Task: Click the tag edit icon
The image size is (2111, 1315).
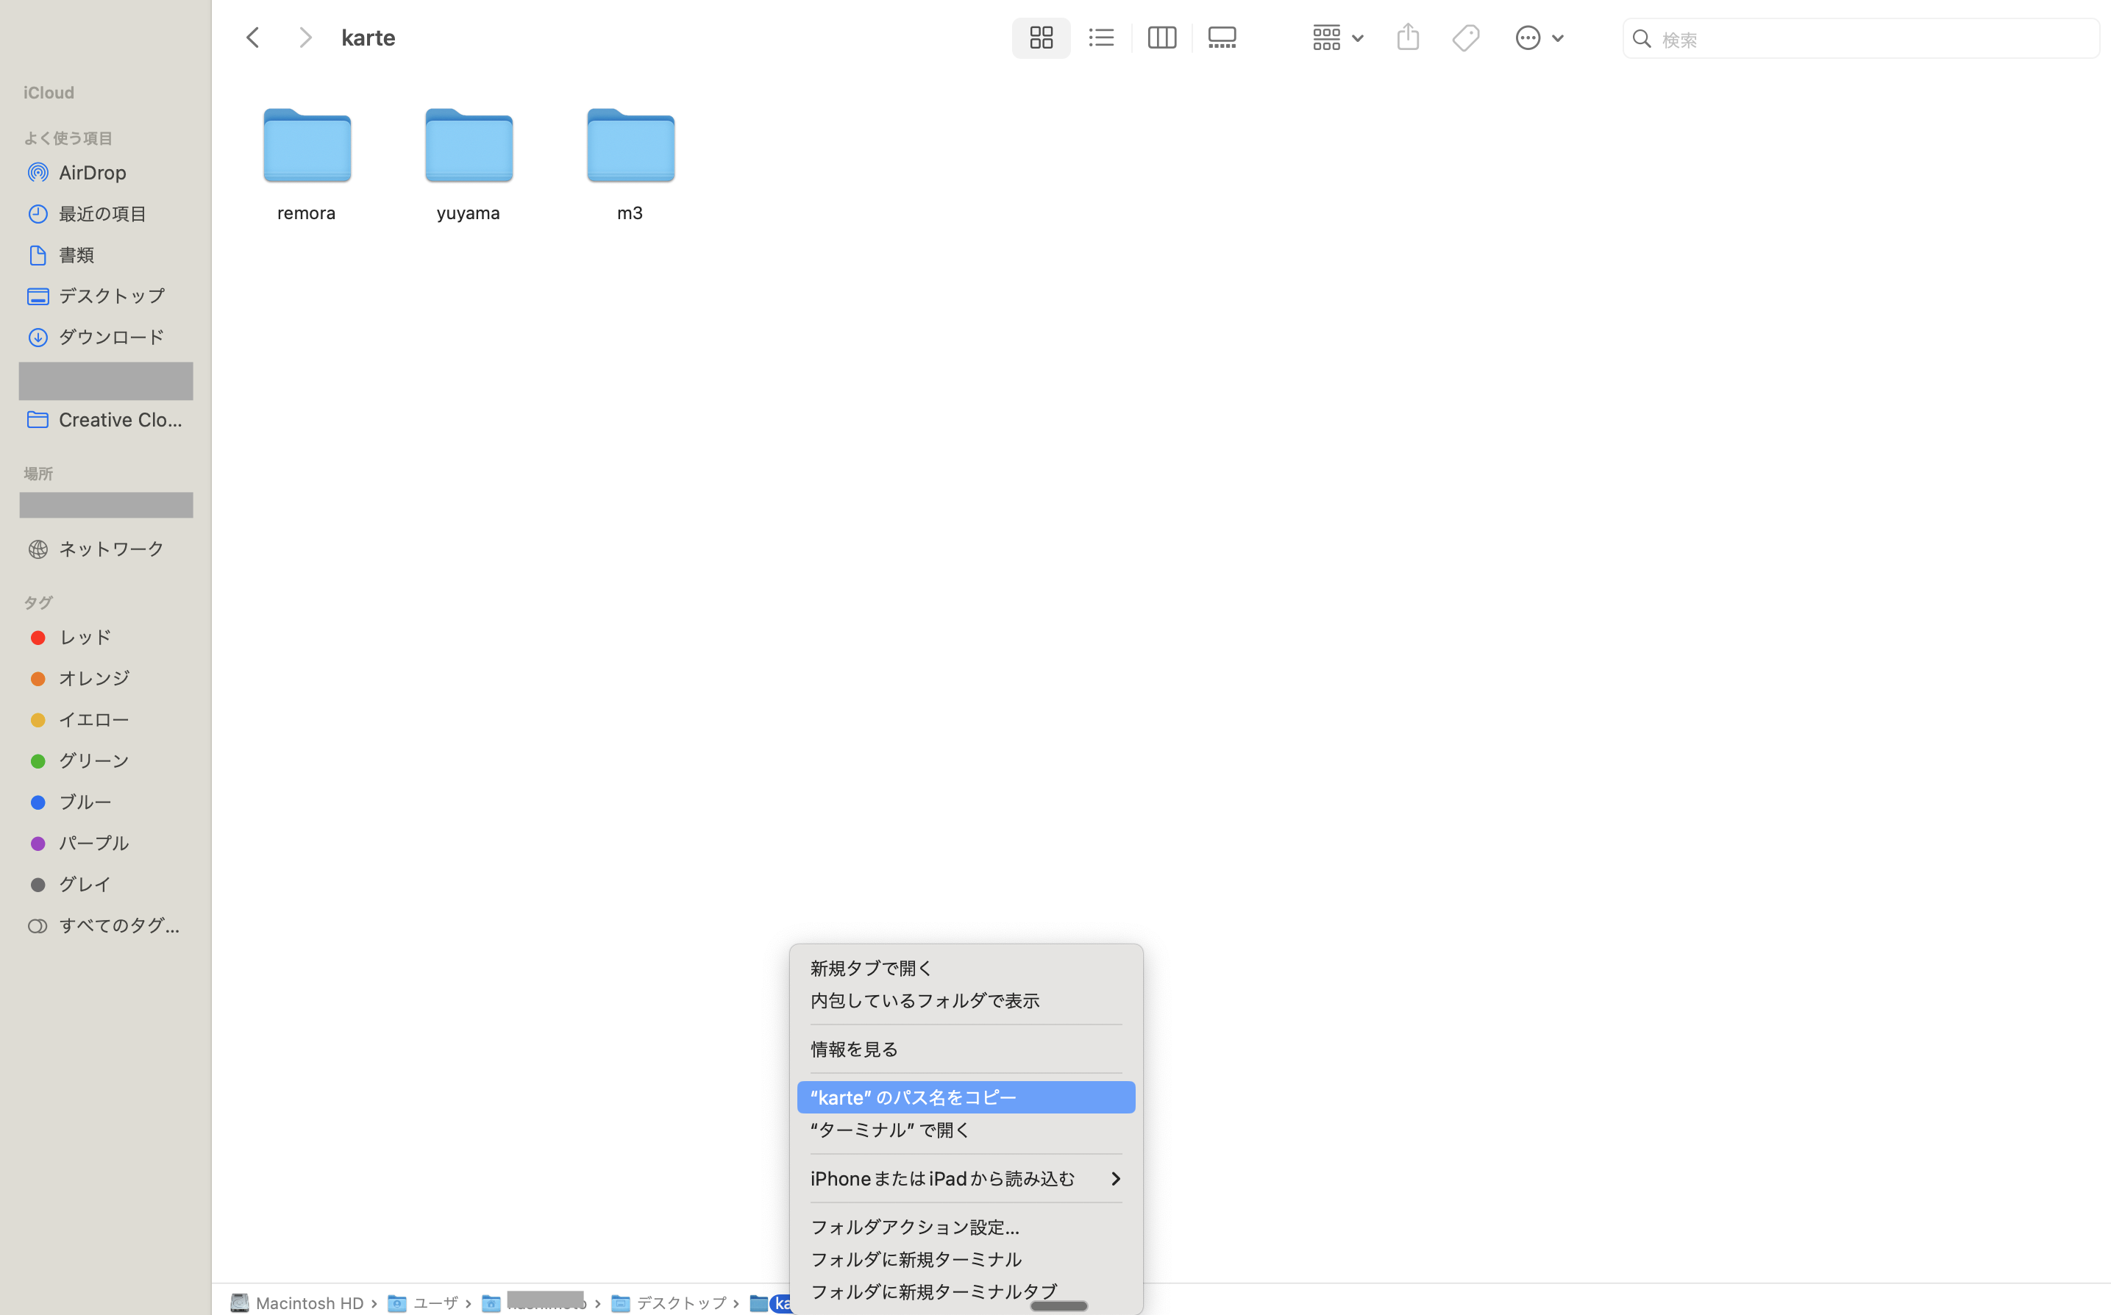Action: (x=1466, y=38)
